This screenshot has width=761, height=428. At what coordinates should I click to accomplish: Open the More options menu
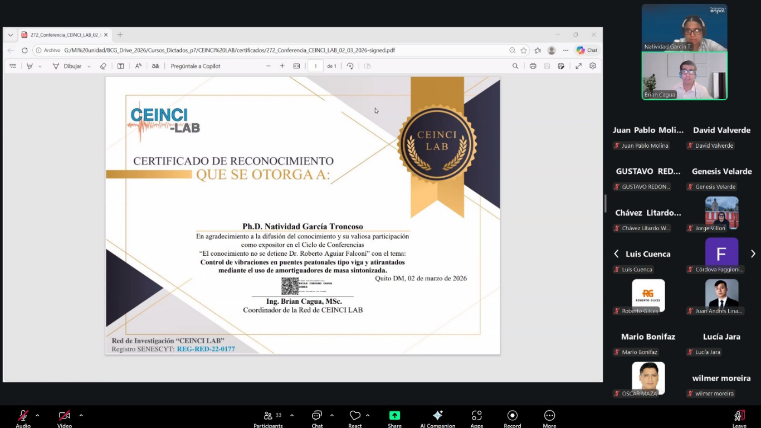[x=549, y=416]
